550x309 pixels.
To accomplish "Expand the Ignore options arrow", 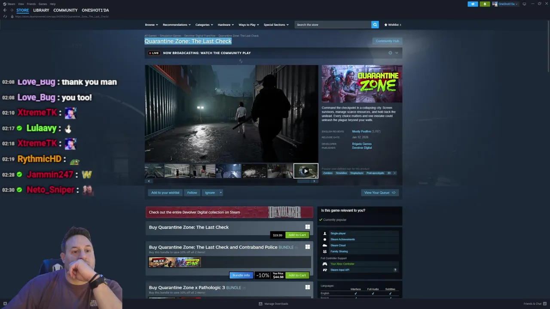I will [220, 193].
